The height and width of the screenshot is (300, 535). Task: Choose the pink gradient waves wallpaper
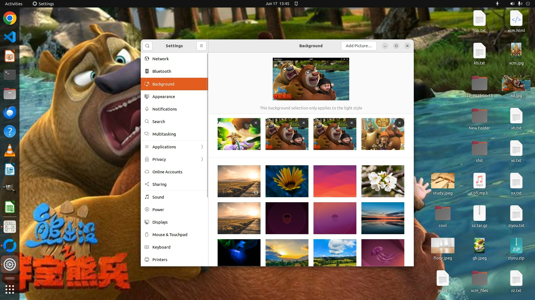335,181
